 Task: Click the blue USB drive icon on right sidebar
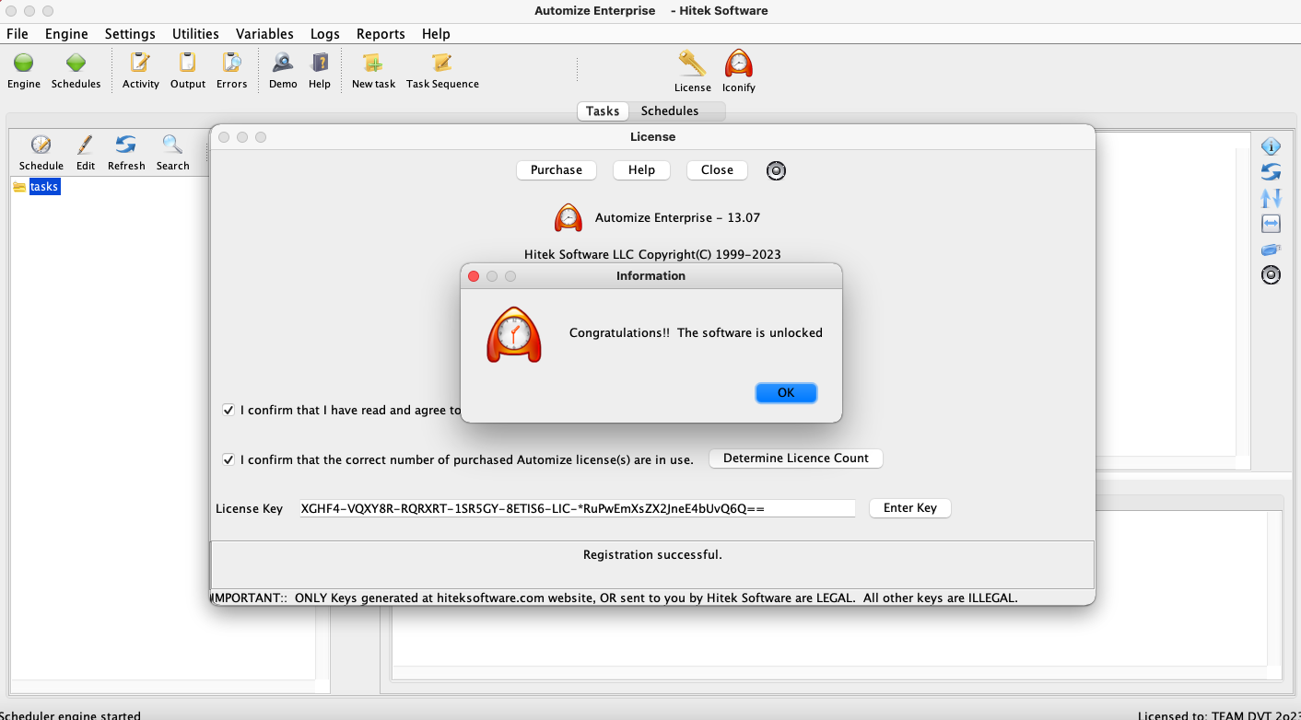point(1271,249)
